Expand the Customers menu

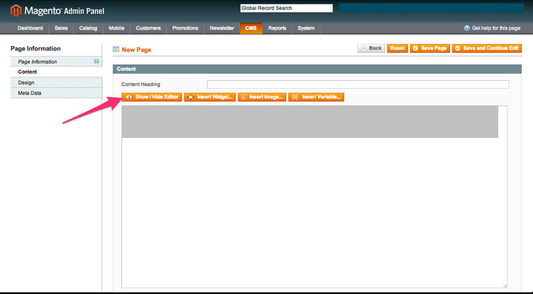coord(148,28)
